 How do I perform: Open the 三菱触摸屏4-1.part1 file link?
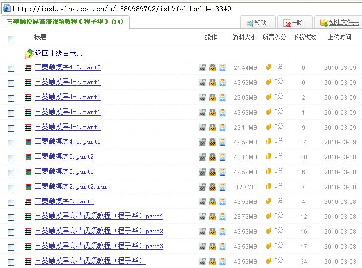click(x=67, y=141)
